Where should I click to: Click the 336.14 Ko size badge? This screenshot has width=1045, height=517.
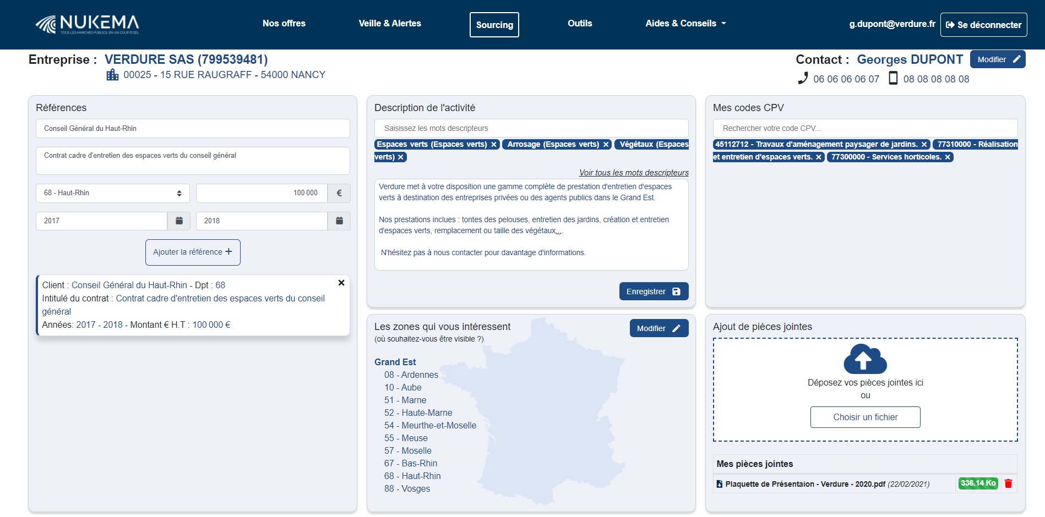(978, 484)
